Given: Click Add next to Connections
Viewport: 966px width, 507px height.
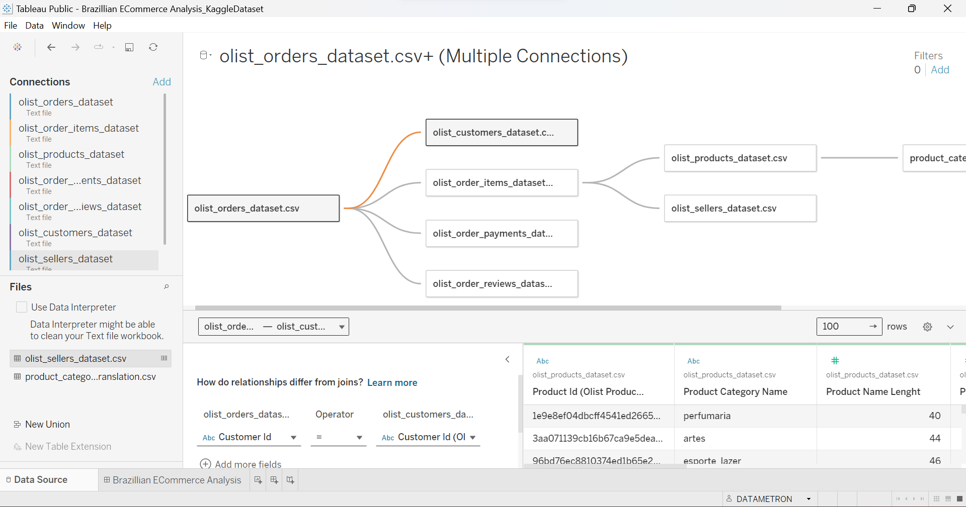Looking at the screenshot, I should pos(162,81).
